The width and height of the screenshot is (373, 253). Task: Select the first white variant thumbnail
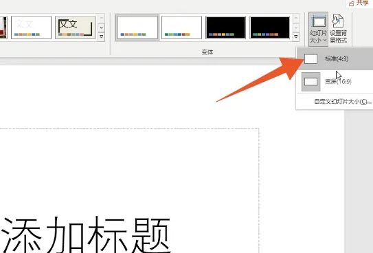tap(137, 27)
